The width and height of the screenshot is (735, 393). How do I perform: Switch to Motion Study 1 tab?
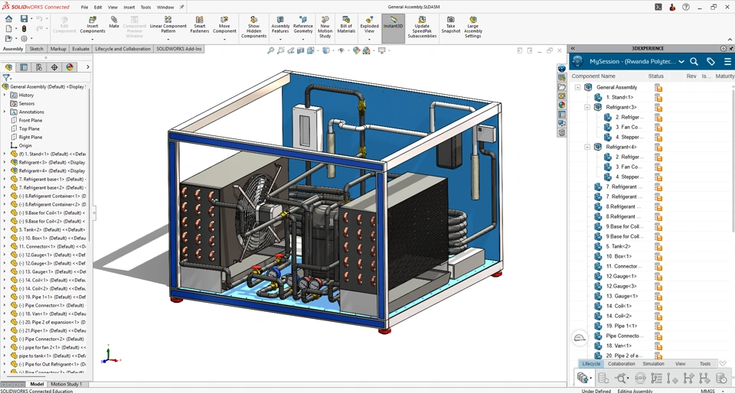[66, 384]
